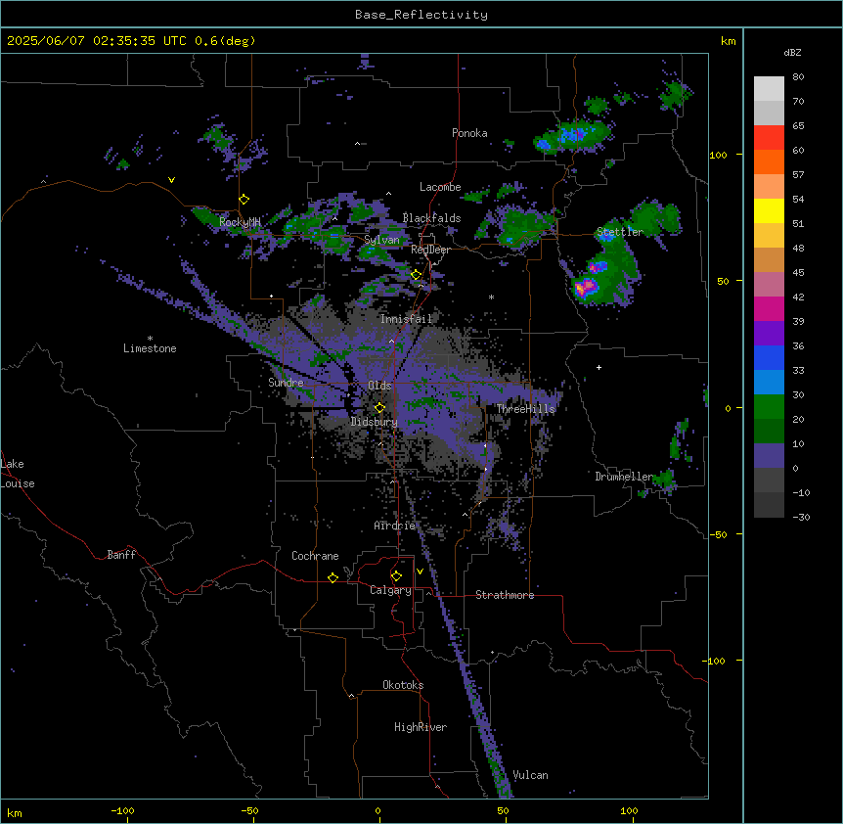Click the blue 36 dBZ legend swatch
843x824 pixels.
point(769,357)
